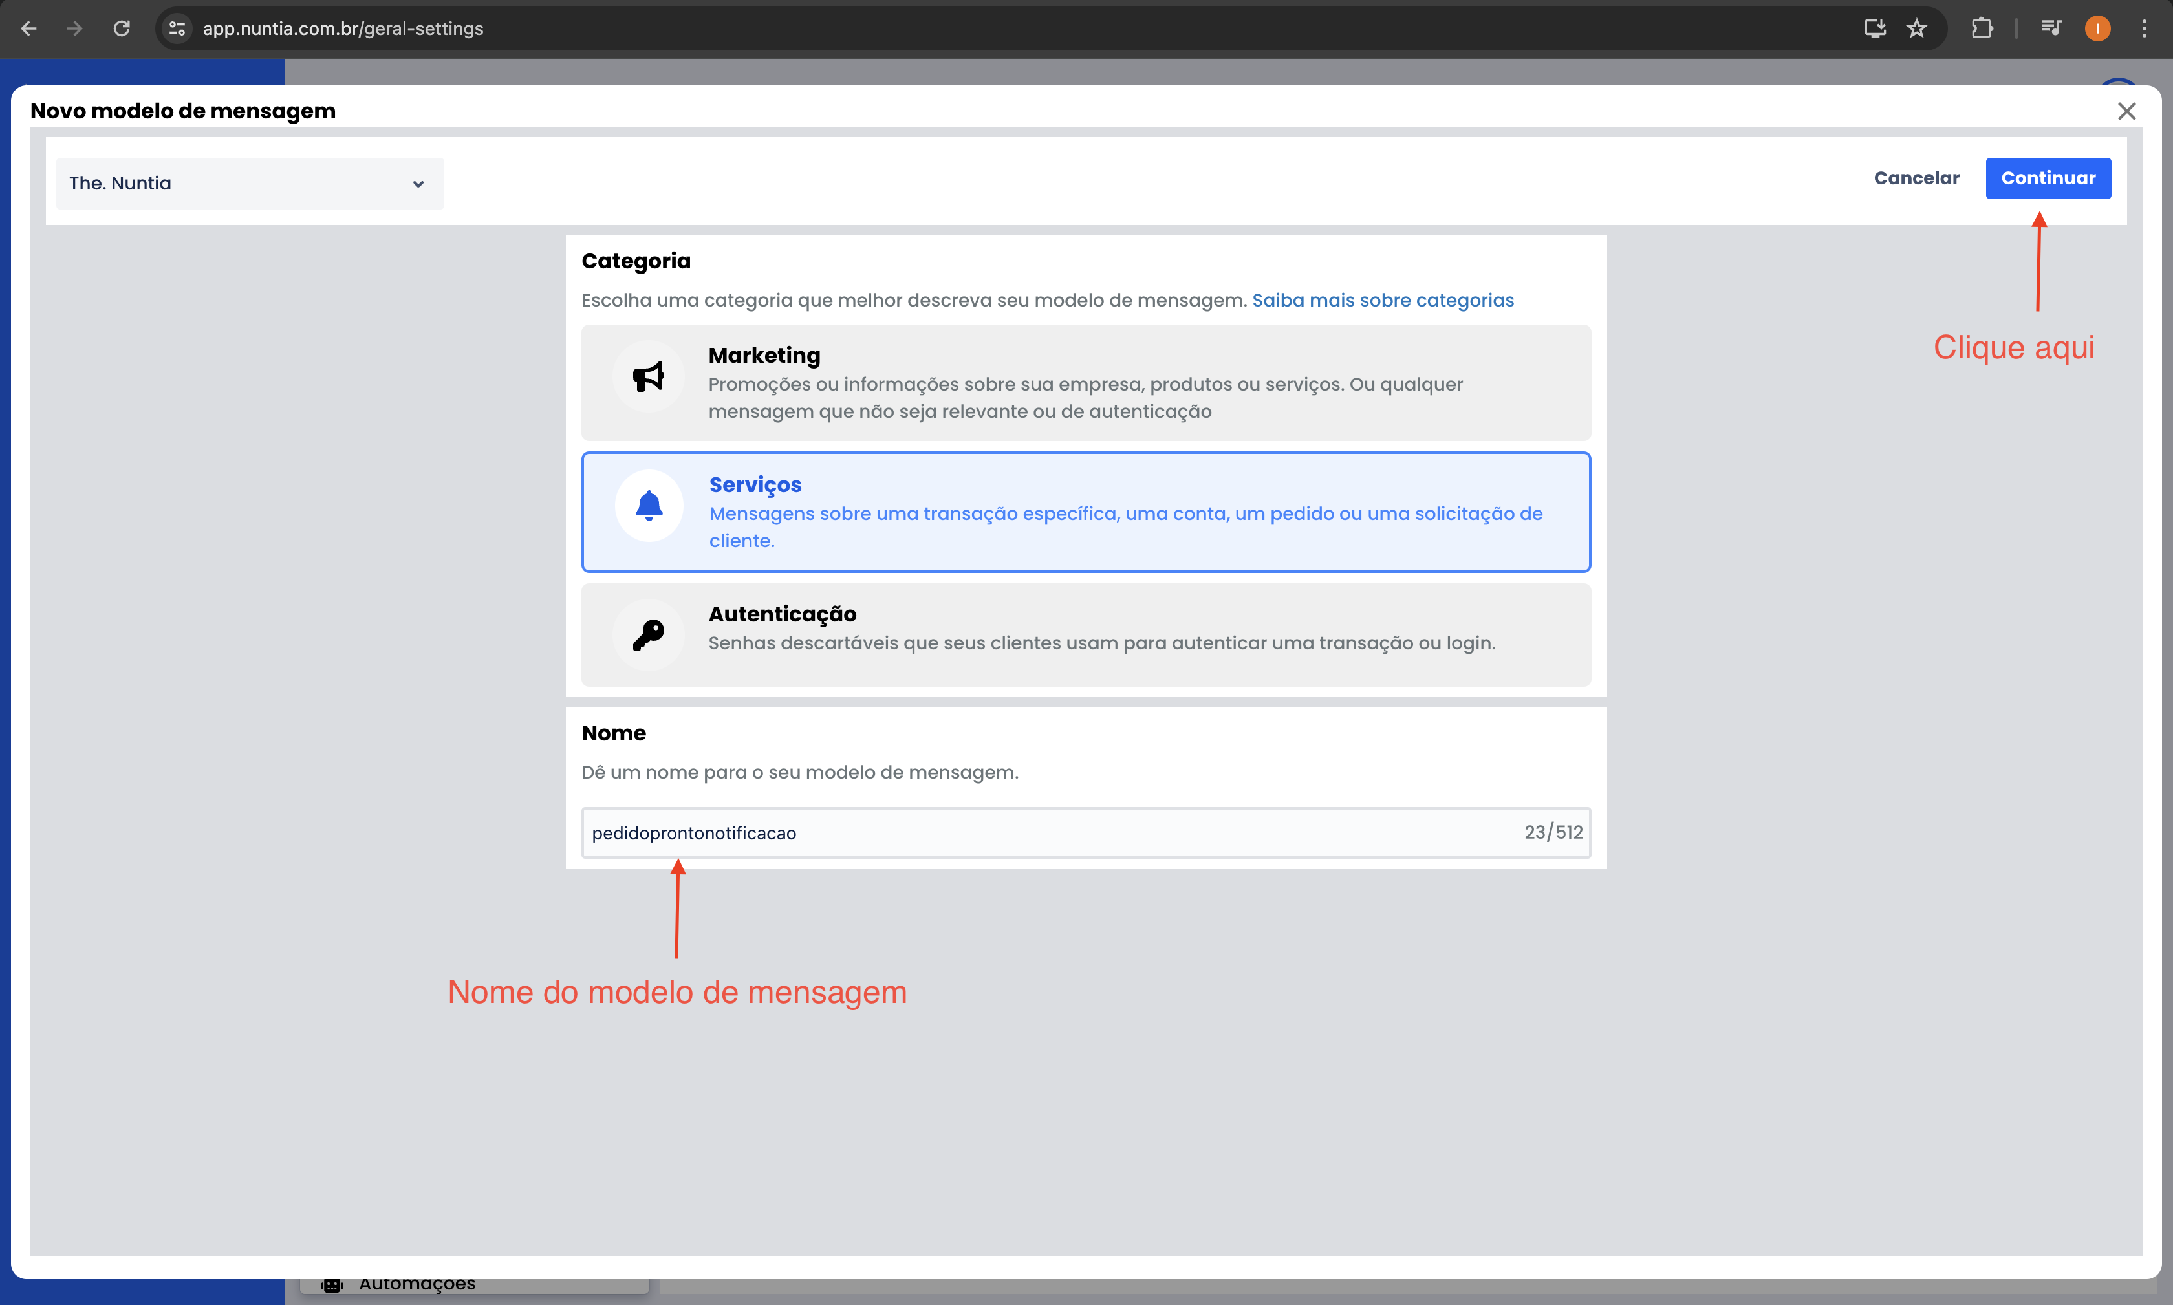
Task: Open Saiba mais sobre categorias link
Action: pyautogui.click(x=1383, y=300)
